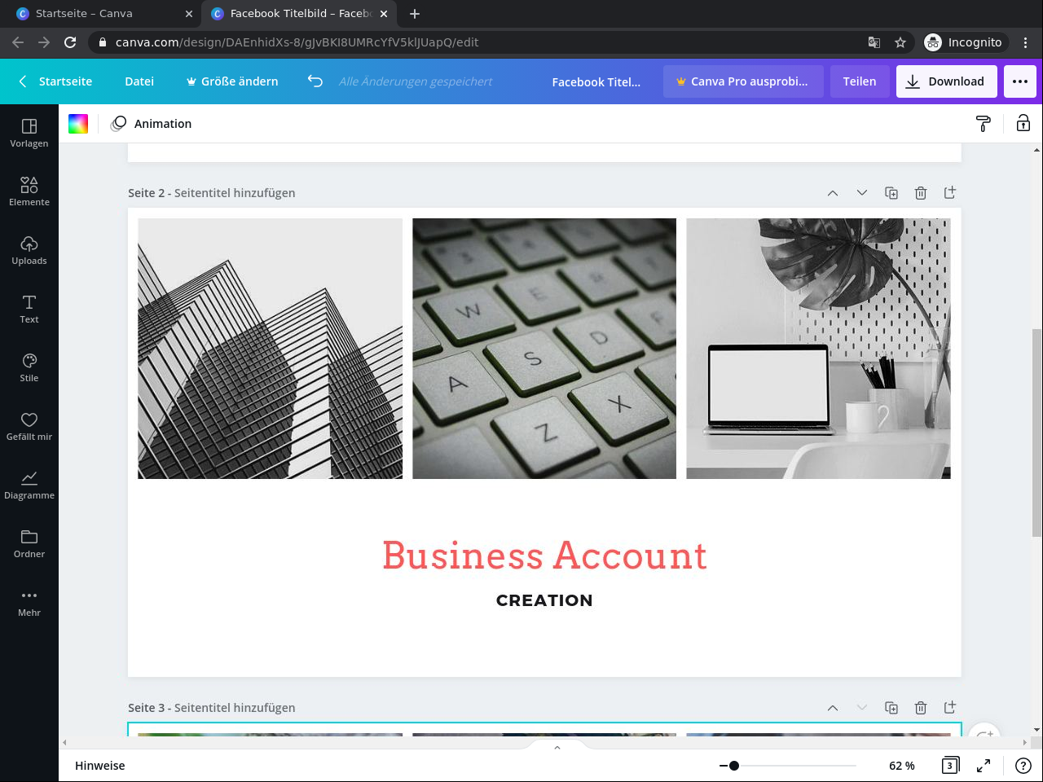Edit the Facebook Titel design name field
Image resolution: width=1043 pixels, height=782 pixels.
click(x=596, y=81)
